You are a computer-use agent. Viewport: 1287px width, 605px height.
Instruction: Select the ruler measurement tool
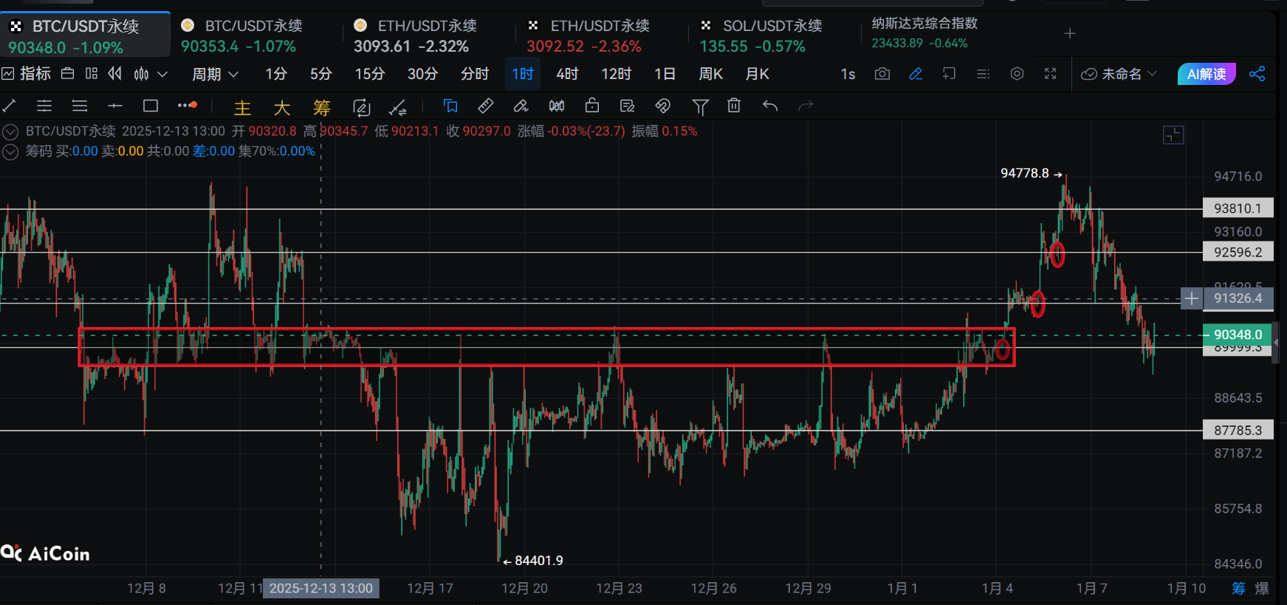(485, 106)
